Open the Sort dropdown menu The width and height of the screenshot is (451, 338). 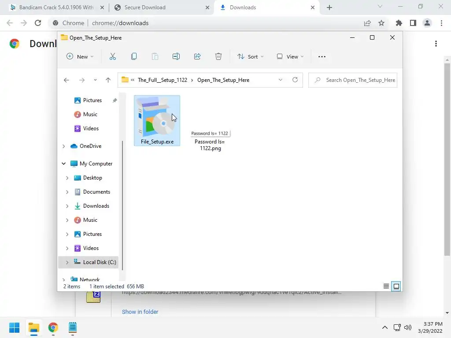pyautogui.click(x=250, y=57)
